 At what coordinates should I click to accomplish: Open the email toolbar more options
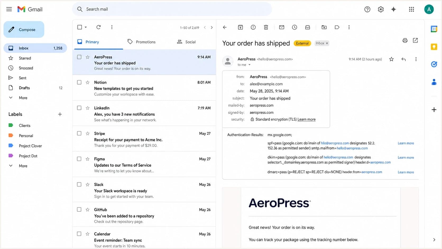(349, 27)
